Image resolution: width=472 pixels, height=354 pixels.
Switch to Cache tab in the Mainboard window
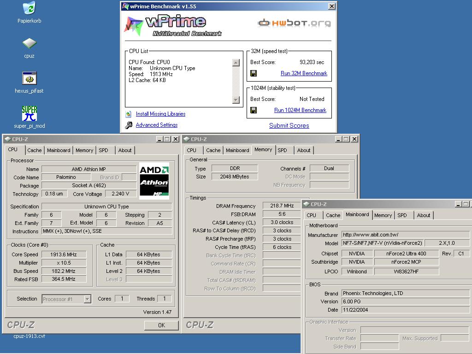pos(333,215)
